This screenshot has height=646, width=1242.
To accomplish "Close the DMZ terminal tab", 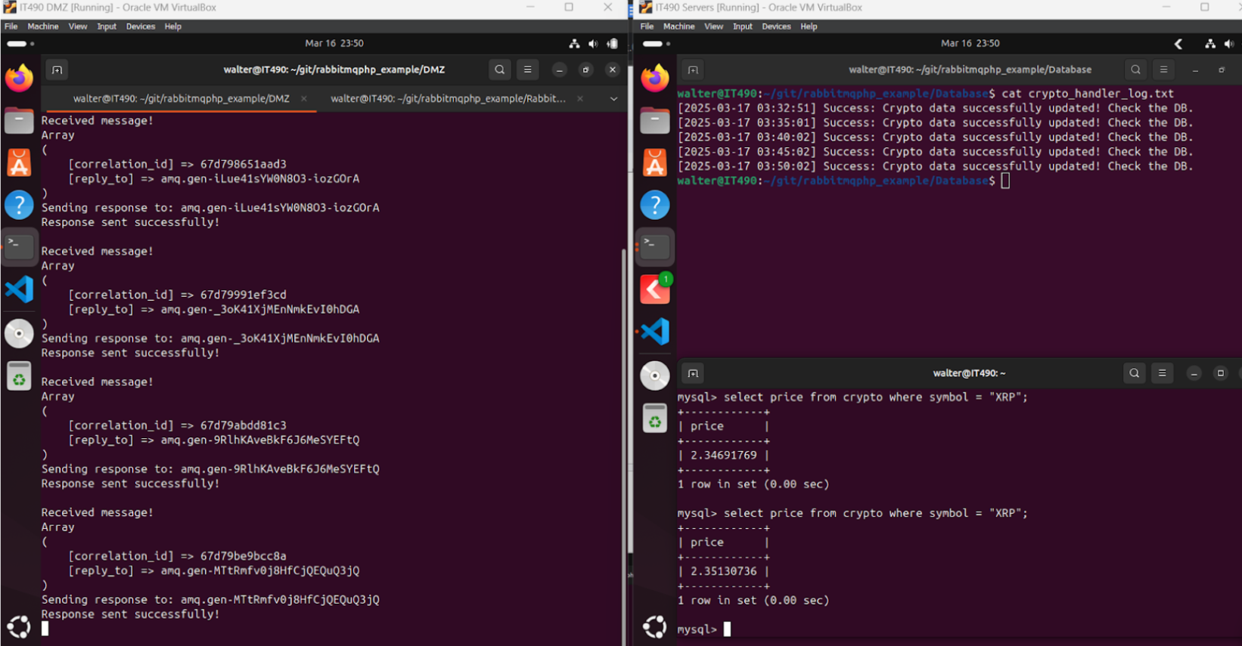I will [304, 99].
